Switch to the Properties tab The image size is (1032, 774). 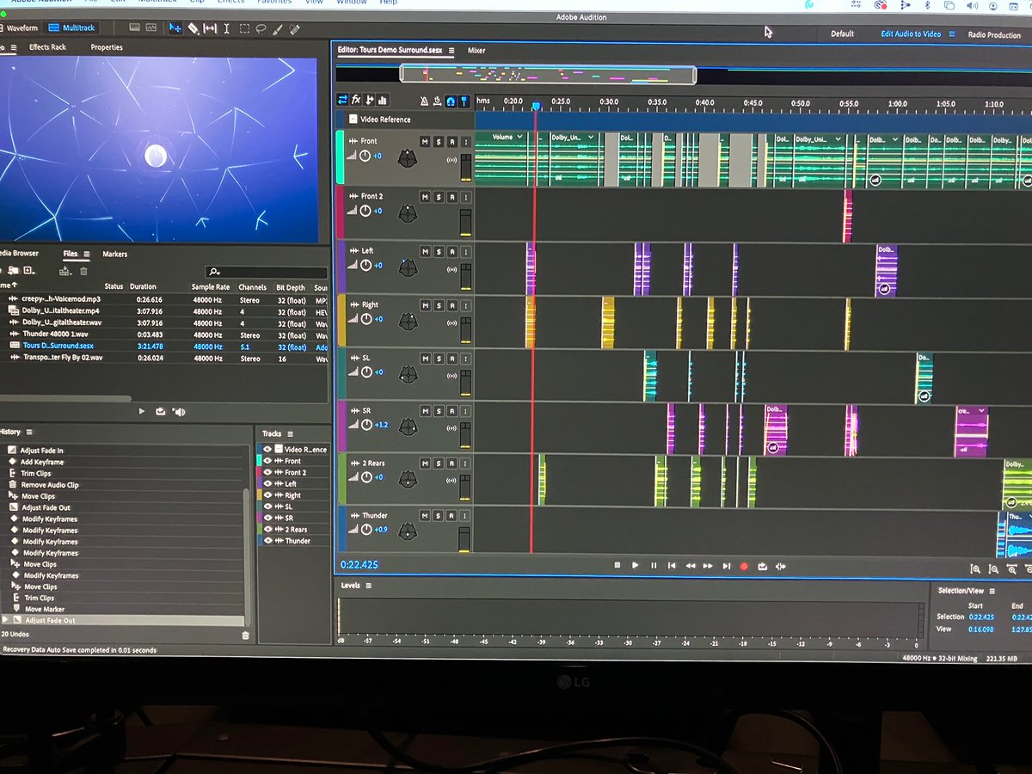(107, 47)
